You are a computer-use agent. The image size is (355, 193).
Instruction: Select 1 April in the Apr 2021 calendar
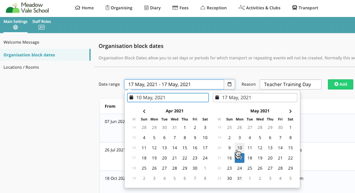[x=185, y=127]
